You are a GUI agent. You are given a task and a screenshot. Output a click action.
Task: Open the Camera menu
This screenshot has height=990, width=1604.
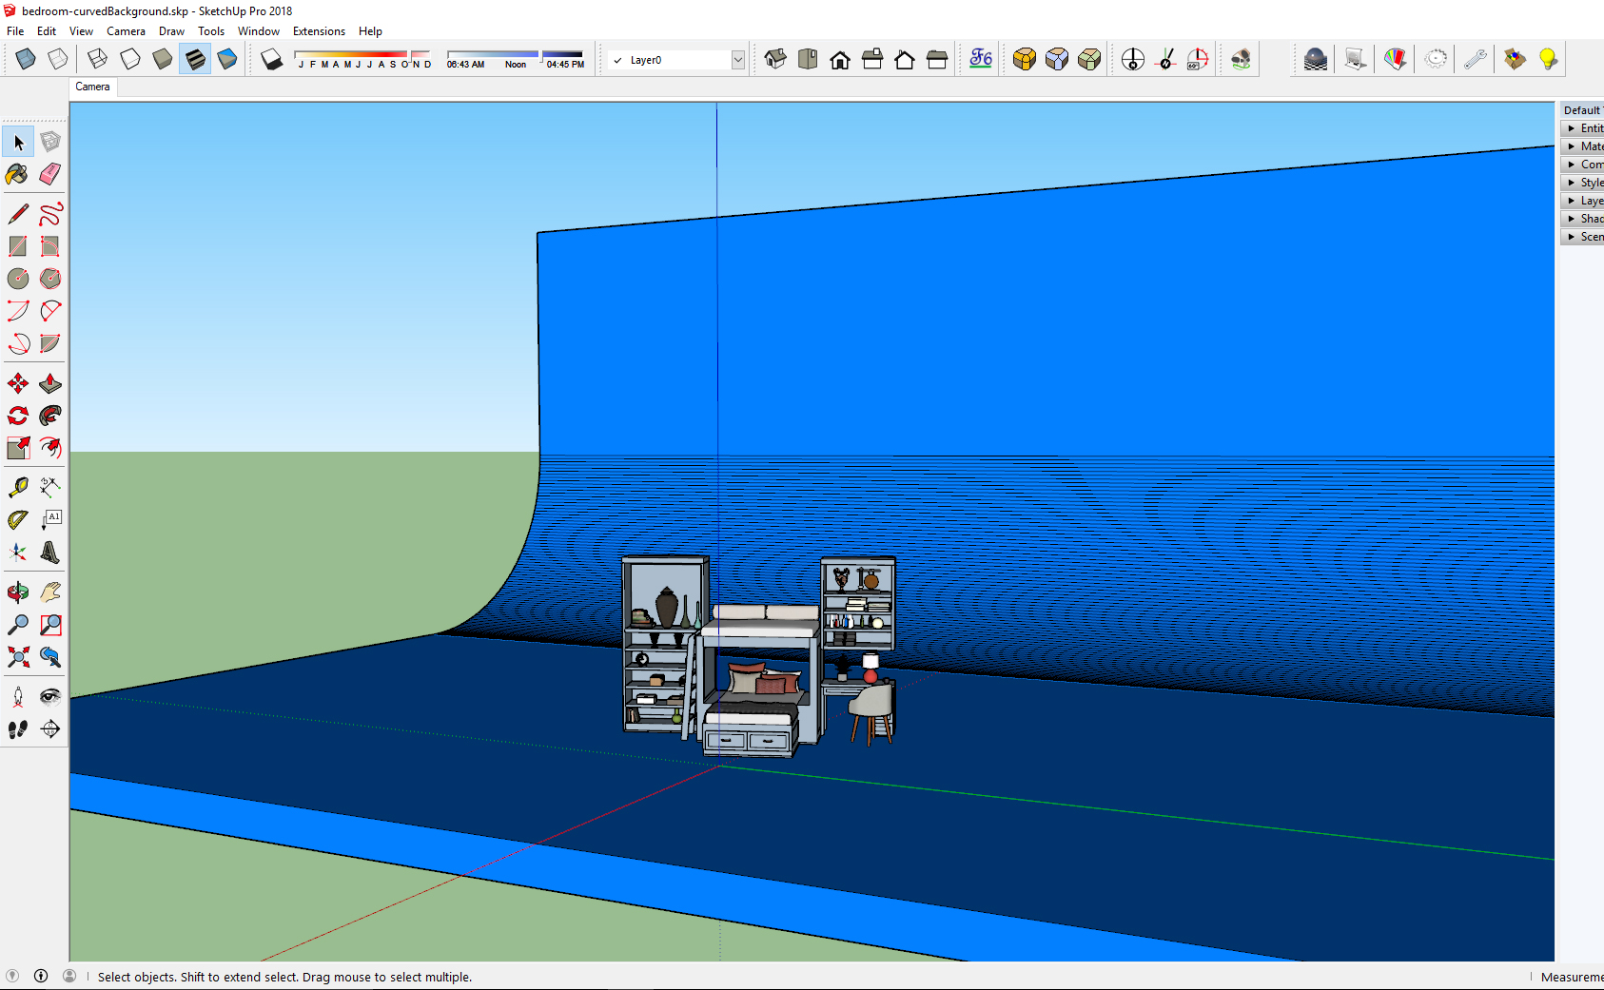(x=126, y=31)
